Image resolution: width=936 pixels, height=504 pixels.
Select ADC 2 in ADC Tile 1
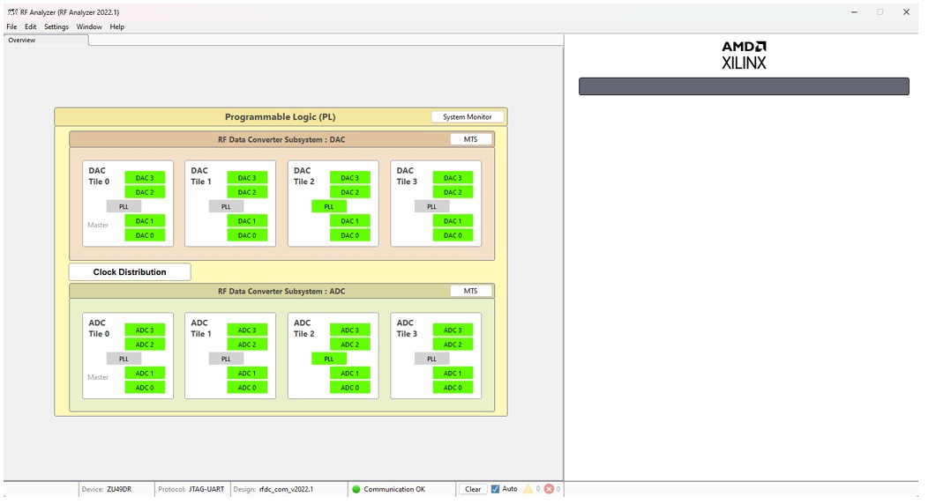[x=247, y=345]
